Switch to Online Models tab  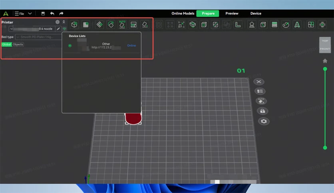183,14
